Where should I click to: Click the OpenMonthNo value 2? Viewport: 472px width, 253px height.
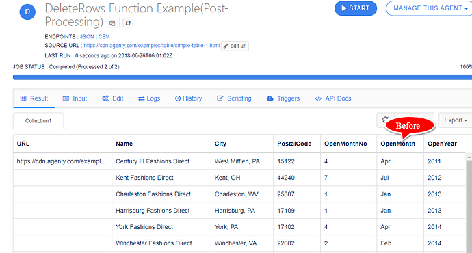tap(349, 243)
